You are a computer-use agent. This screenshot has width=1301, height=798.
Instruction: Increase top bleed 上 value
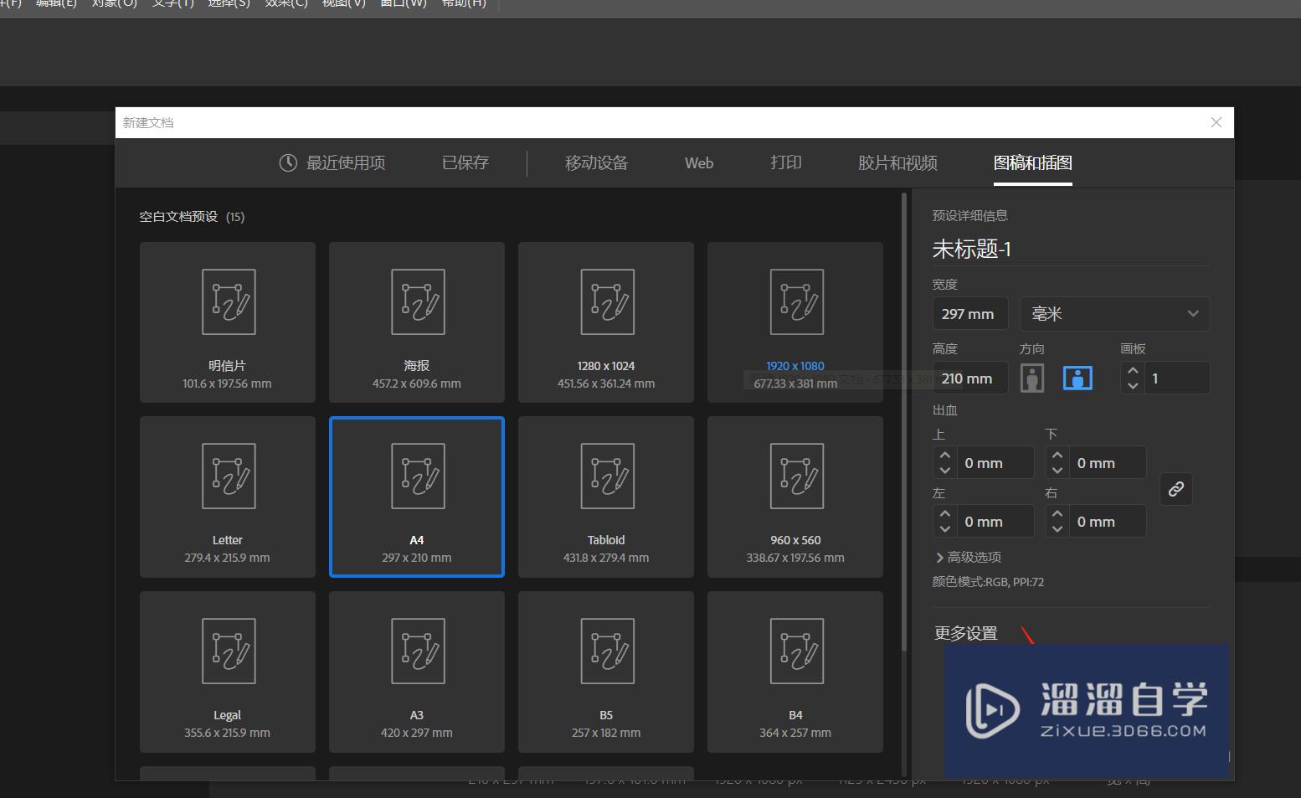945,455
